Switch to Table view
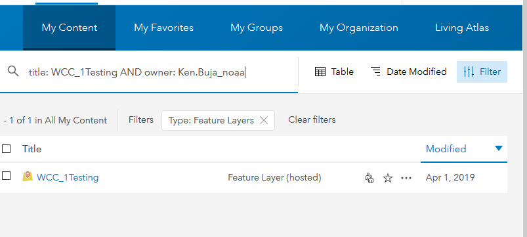This screenshot has width=527, height=237. coord(334,72)
